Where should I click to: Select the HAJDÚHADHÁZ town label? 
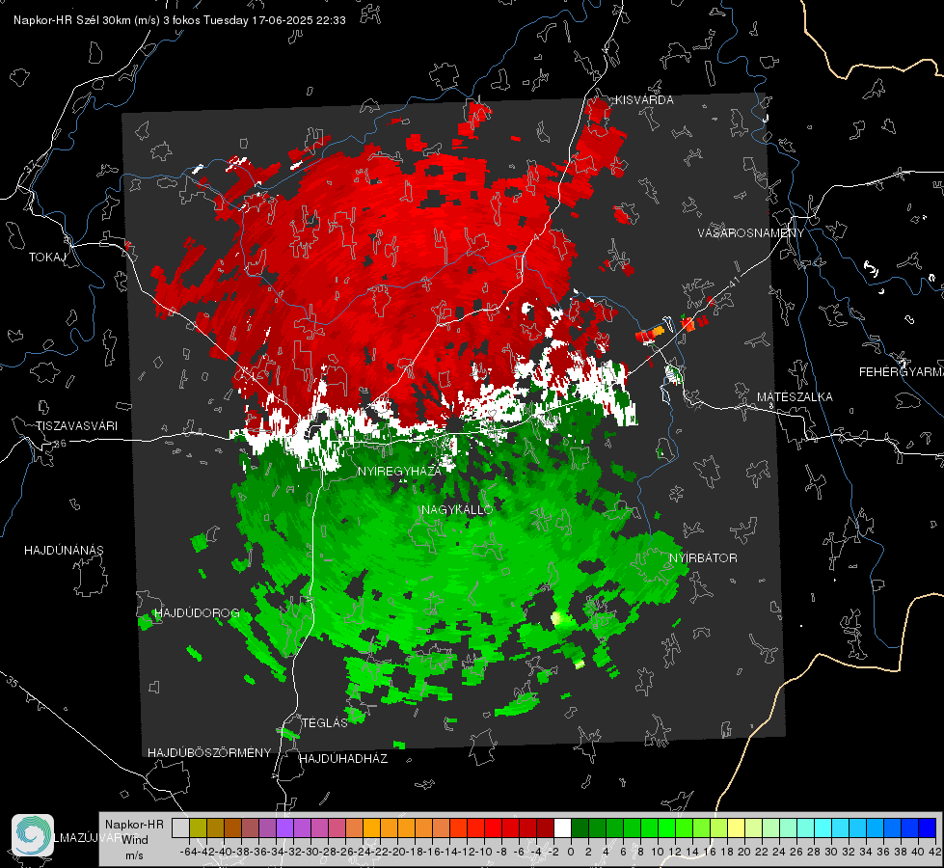tap(343, 759)
